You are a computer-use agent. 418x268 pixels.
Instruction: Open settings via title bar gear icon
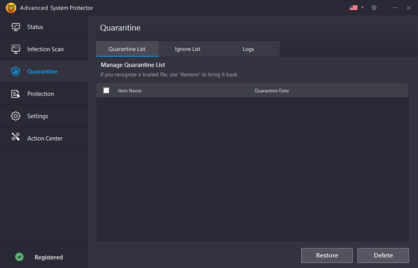(x=374, y=8)
